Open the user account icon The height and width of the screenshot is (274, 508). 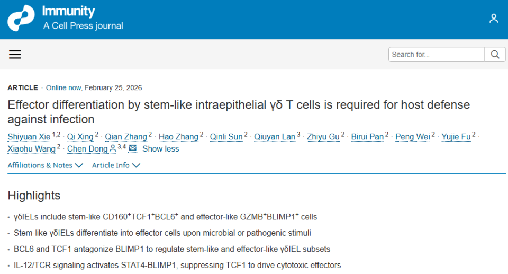click(x=494, y=19)
